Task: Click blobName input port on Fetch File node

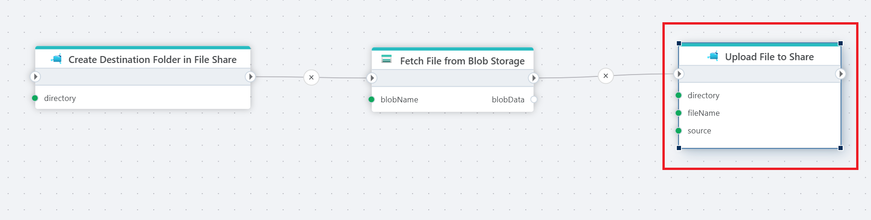Action: 371,99
